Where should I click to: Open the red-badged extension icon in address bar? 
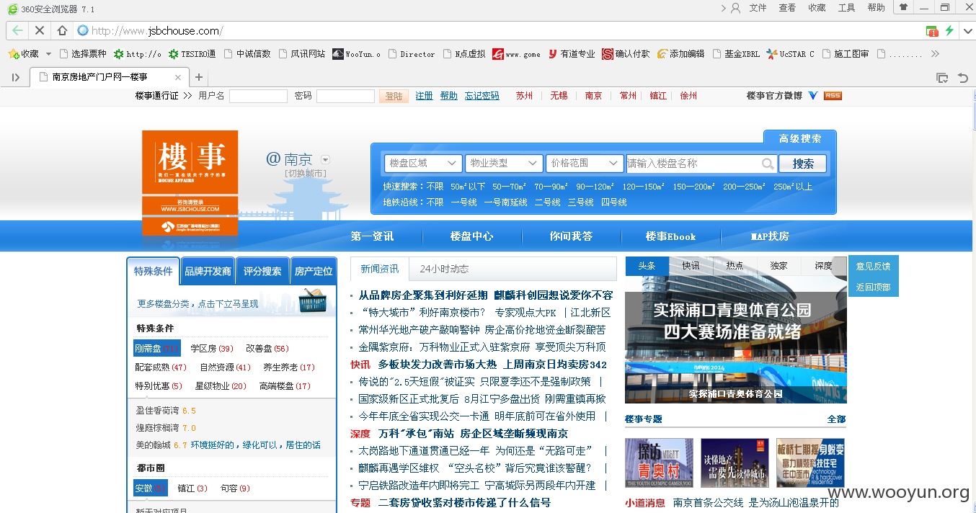932,31
